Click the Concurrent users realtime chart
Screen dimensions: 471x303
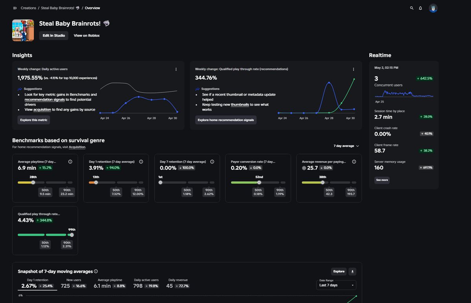point(404,94)
